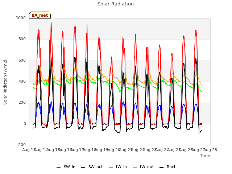Toggle the SW_out legend entry
The width and height of the screenshot is (232, 174).
92,167
